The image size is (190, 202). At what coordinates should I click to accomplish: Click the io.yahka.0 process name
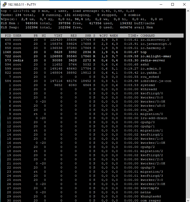click(x=150, y=73)
